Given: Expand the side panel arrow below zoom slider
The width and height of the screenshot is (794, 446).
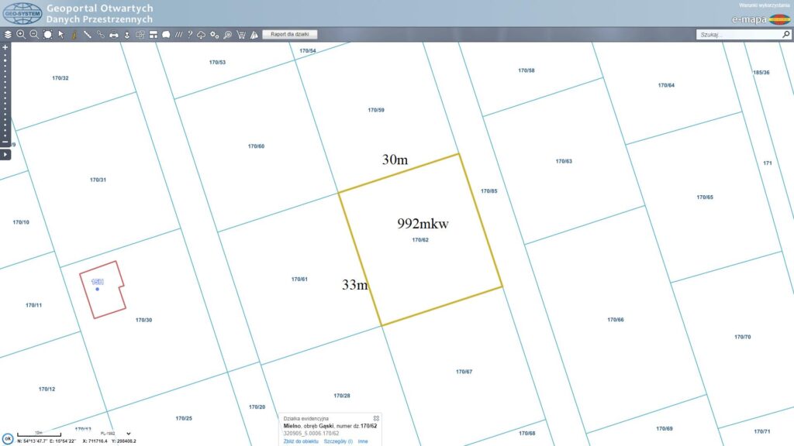Looking at the screenshot, I should pos(5,154).
